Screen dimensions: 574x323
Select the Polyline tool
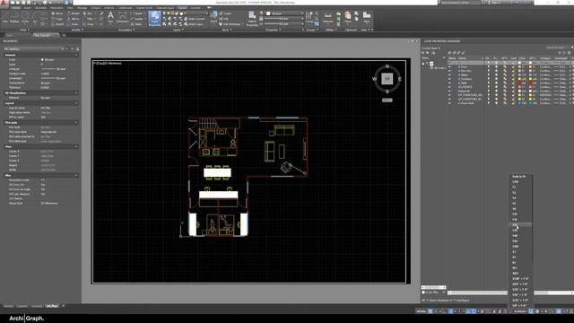[x=14, y=17]
